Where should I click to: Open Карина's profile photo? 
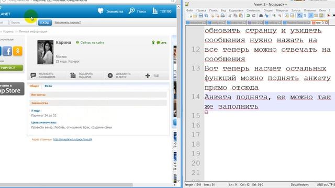[46, 52]
